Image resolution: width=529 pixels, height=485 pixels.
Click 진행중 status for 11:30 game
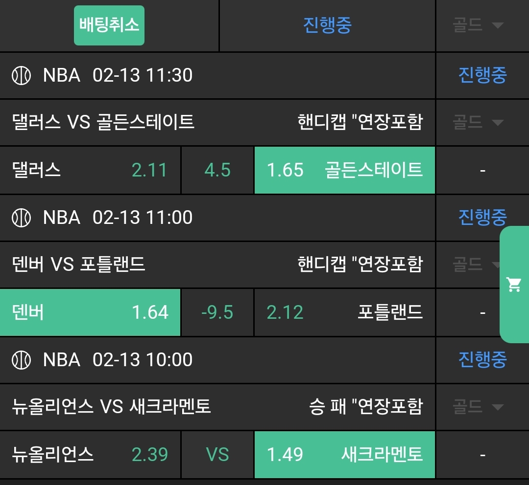coord(482,76)
